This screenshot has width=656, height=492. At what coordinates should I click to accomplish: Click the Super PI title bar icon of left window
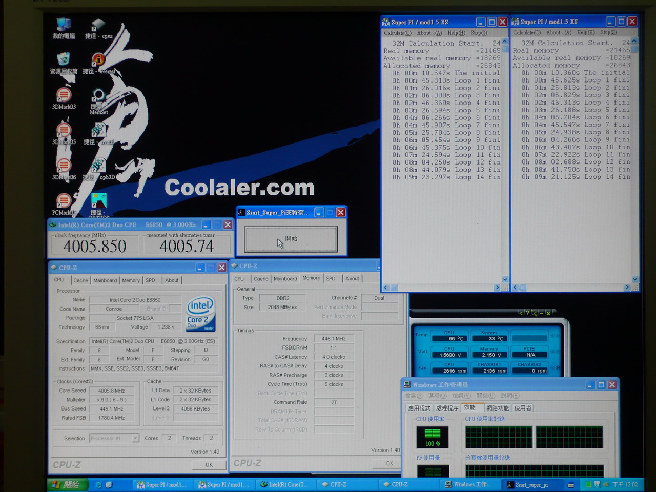(x=386, y=22)
